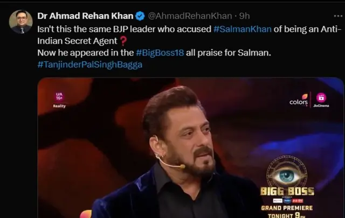345x218 pixels.
Task: Click the display name Dr Ahmad Rehan Khan
Action: (85, 16)
